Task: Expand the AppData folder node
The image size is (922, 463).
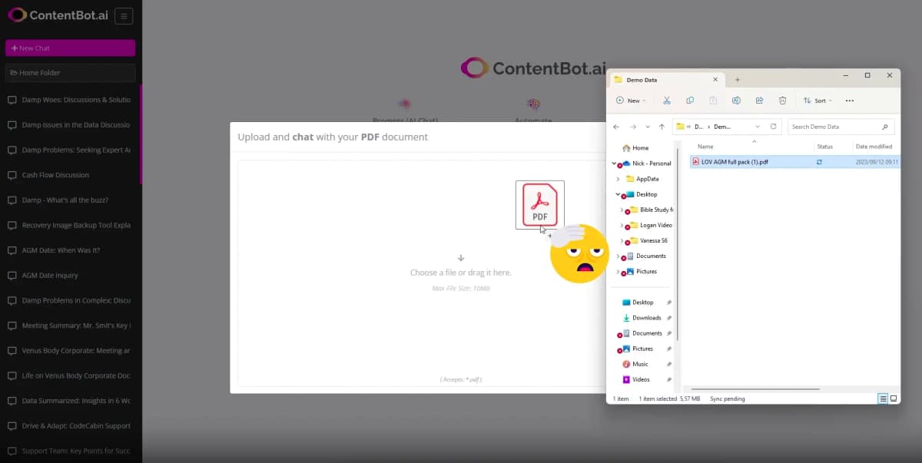Action: click(619, 179)
